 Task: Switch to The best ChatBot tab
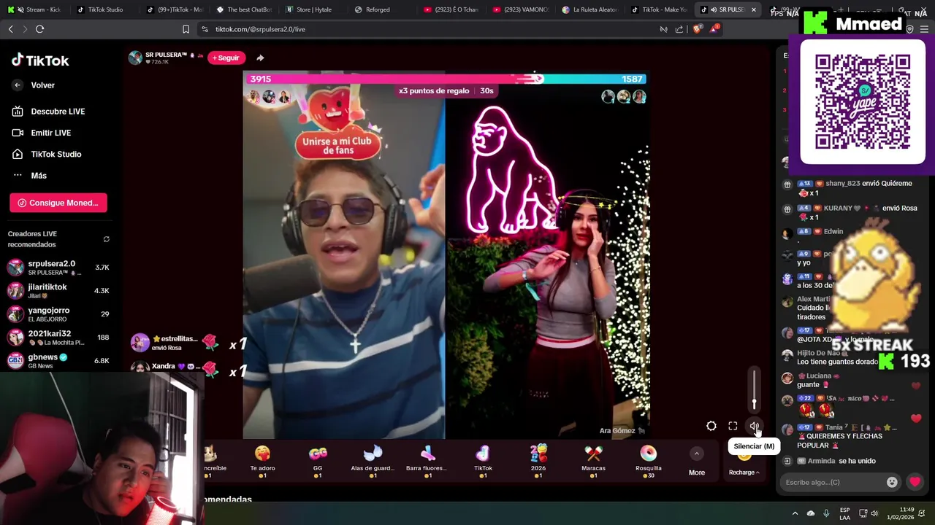tap(245, 9)
